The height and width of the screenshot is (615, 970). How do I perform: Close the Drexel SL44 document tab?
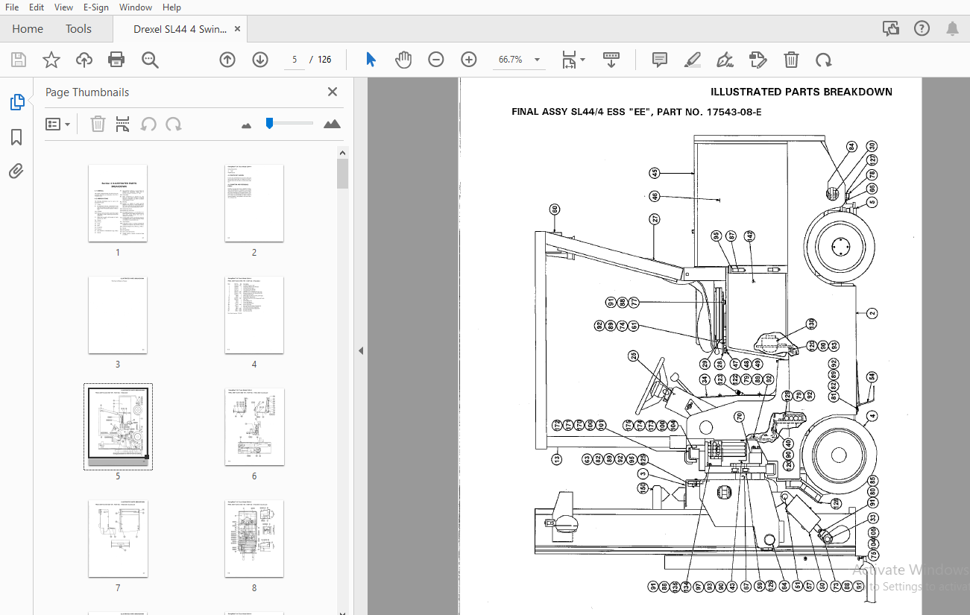click(237, 29)
